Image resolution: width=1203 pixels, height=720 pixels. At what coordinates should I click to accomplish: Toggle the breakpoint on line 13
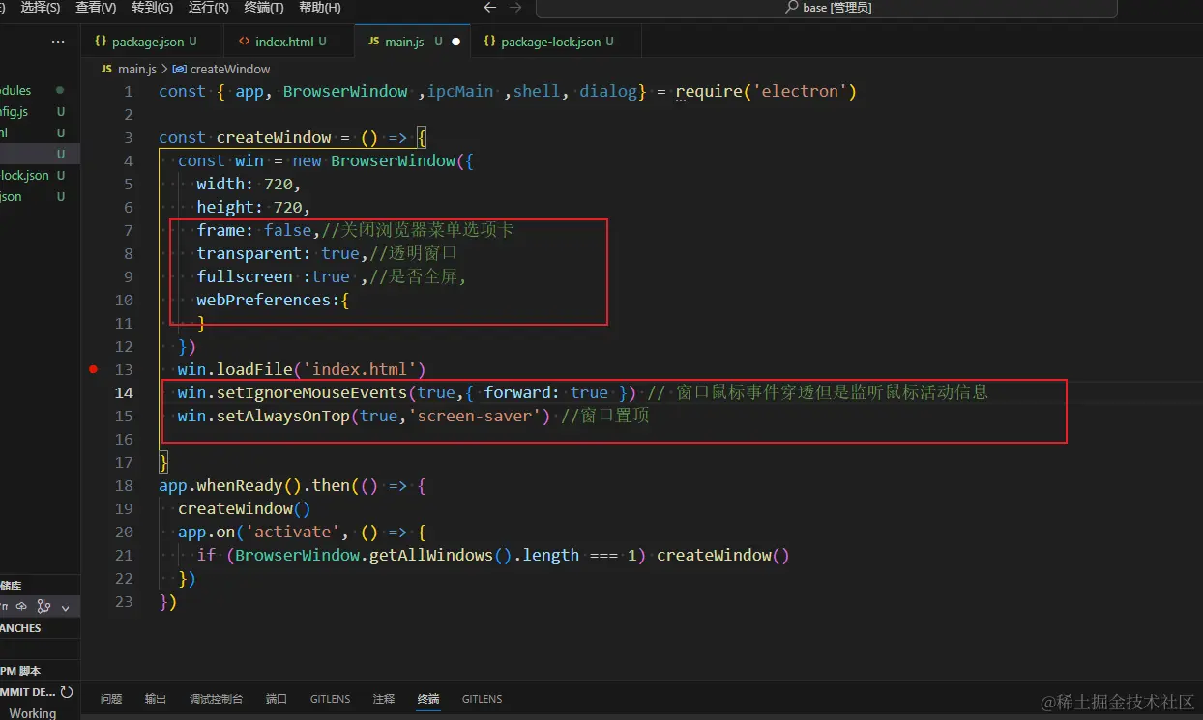pyautogui.click(x=93, y=369)
